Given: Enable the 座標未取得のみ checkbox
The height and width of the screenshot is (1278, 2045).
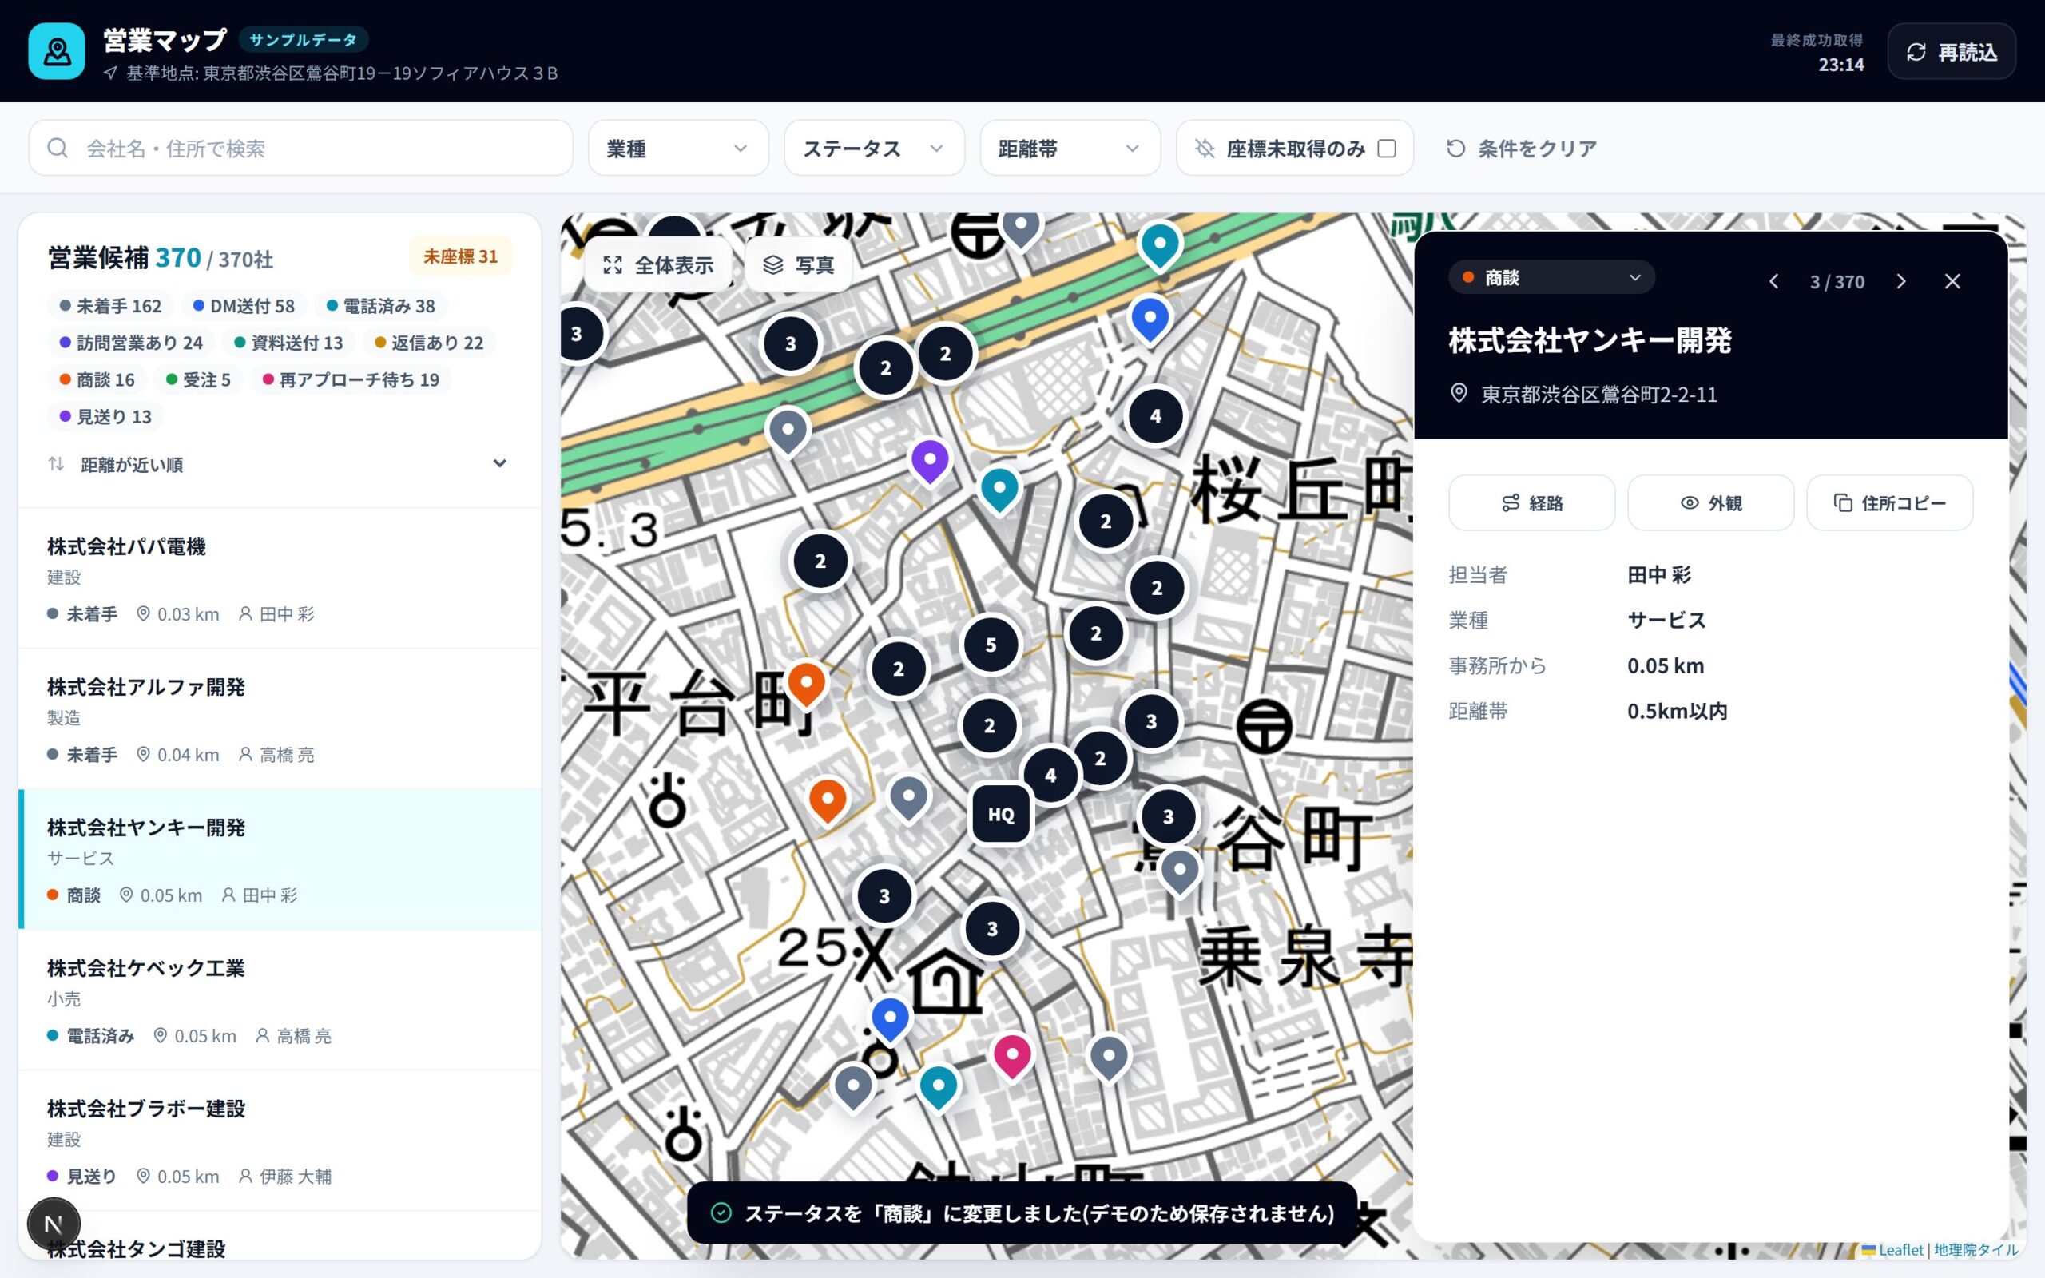Looking at the screenshot, I should coord(1387,148).
